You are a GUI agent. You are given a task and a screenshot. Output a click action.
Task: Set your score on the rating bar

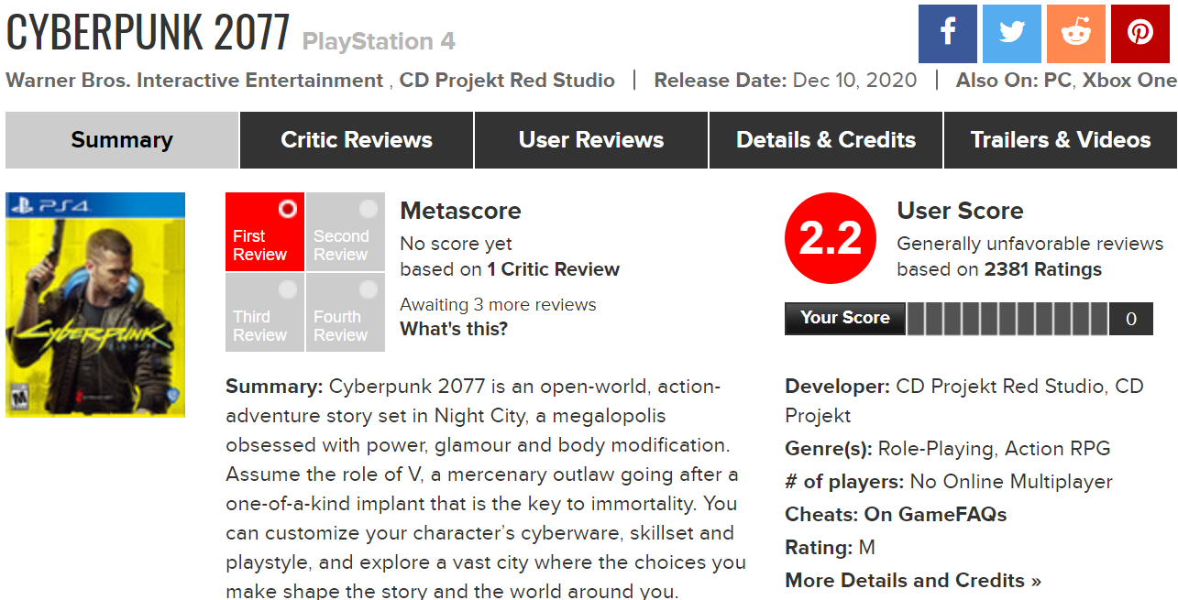1007,319
